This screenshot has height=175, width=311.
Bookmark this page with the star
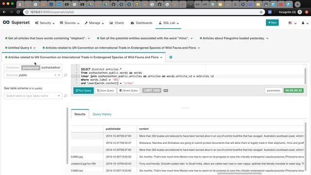click(x=261, y=12)
